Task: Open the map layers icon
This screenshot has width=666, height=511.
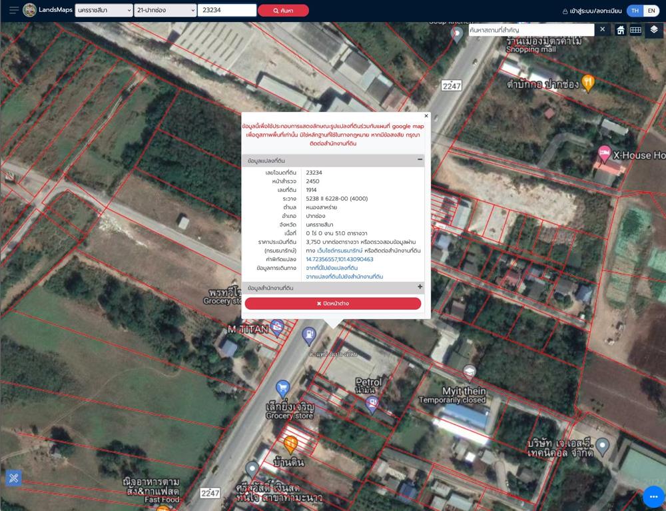Action: click(x=654, y=30)
